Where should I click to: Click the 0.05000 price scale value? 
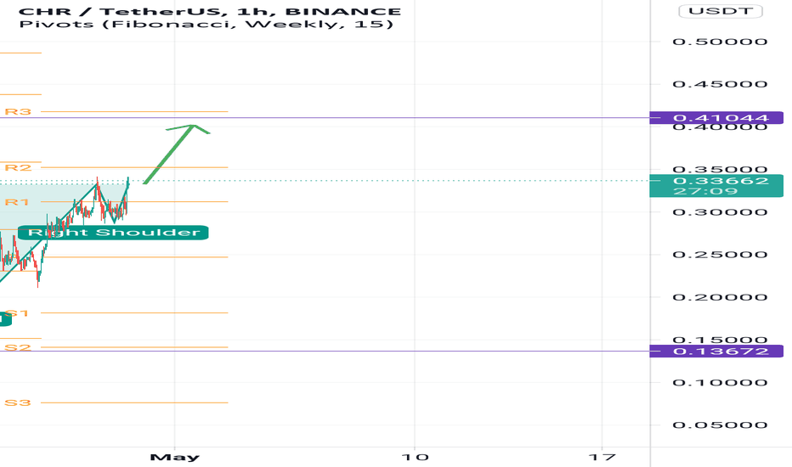(720, 425)
